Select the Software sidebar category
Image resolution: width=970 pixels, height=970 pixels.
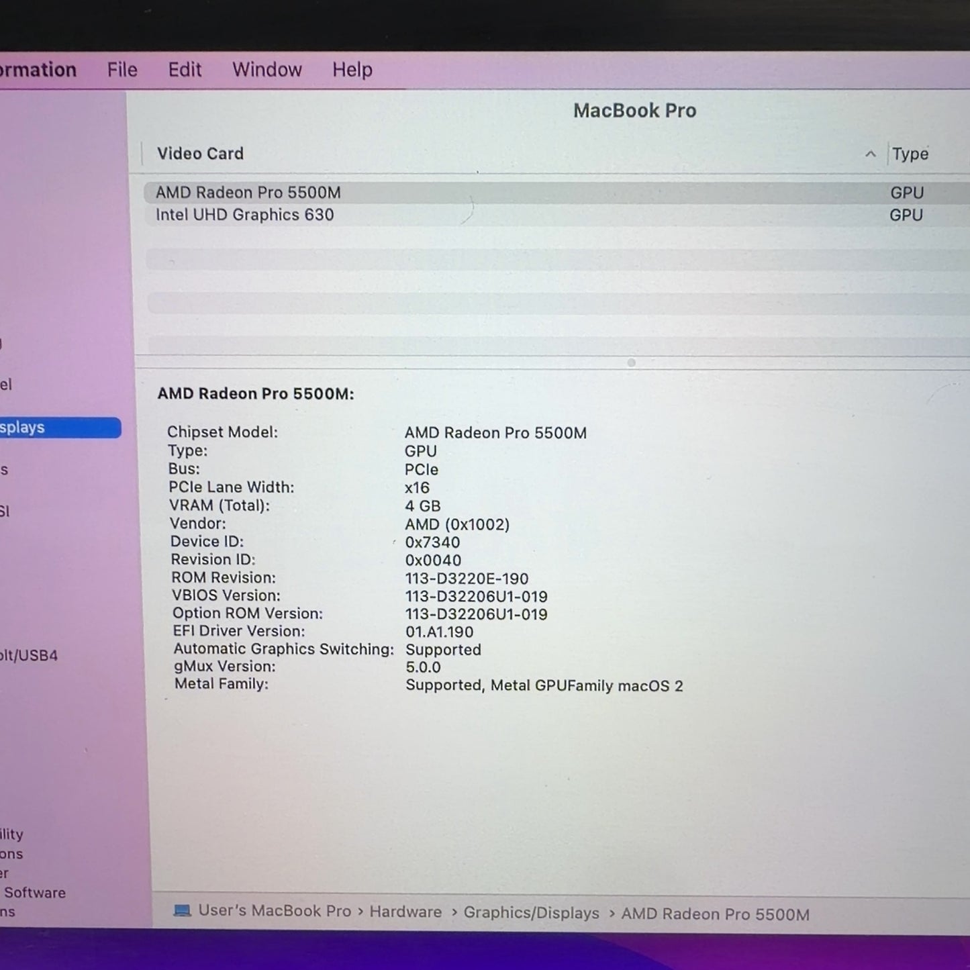tap(35, 893)
